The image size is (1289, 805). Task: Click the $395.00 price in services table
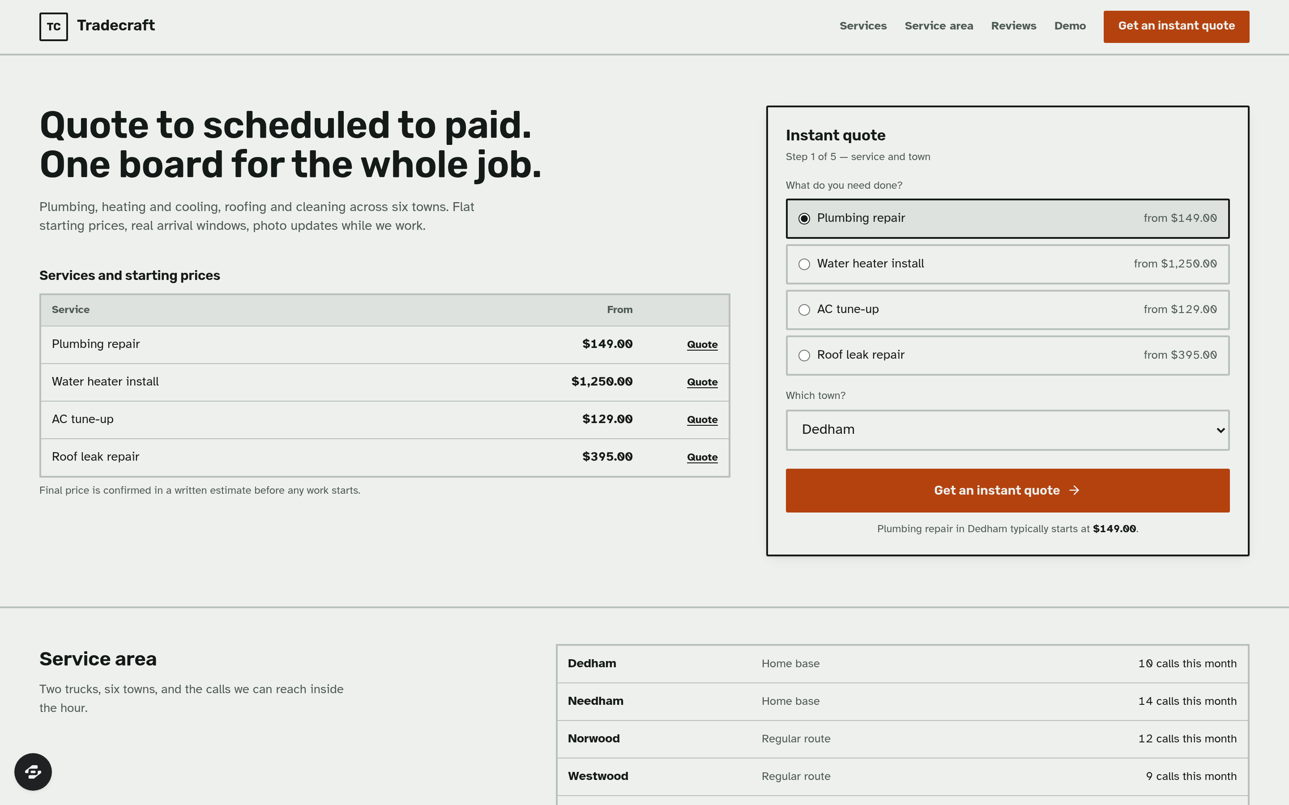(x=607, y=457)
